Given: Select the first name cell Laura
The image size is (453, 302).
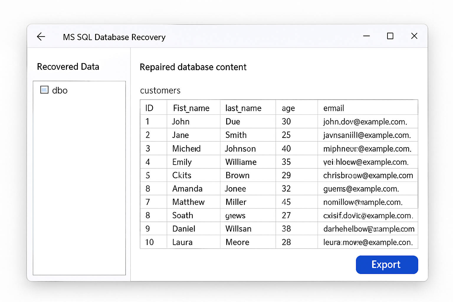Looking at the screenshot, I should pos(193,242).
